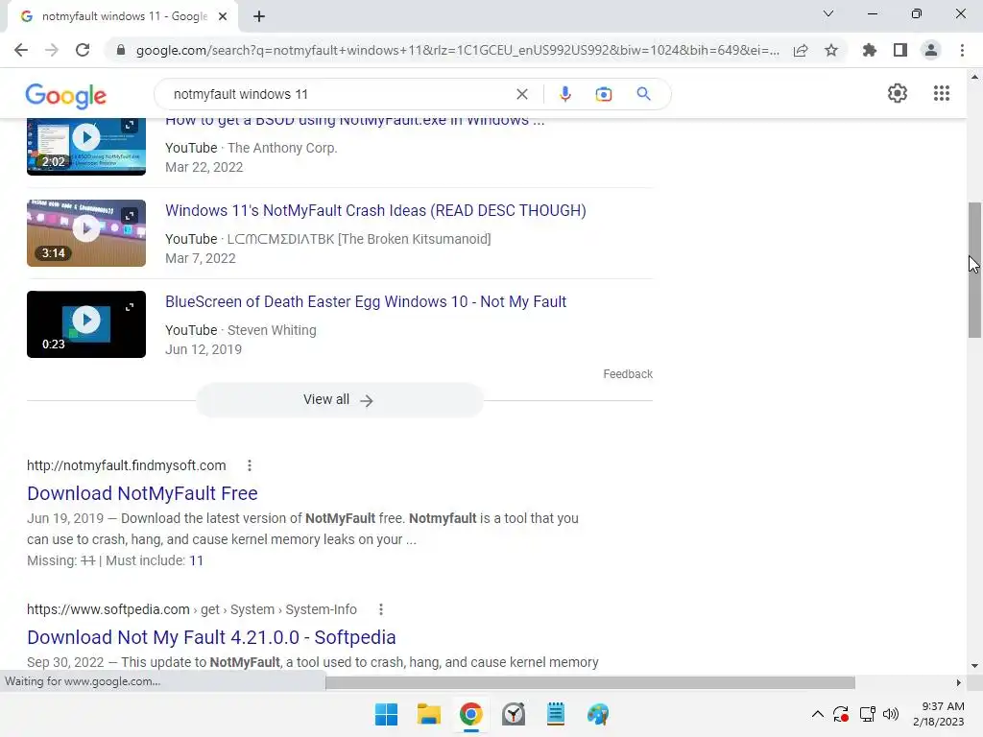Open the clock and date flyout
Screen dimensions: 983x737
[939, 714]
